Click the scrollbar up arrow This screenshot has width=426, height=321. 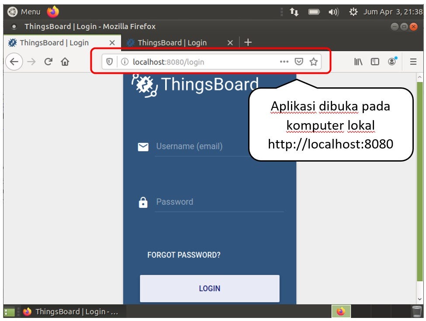tap(419, 77)
